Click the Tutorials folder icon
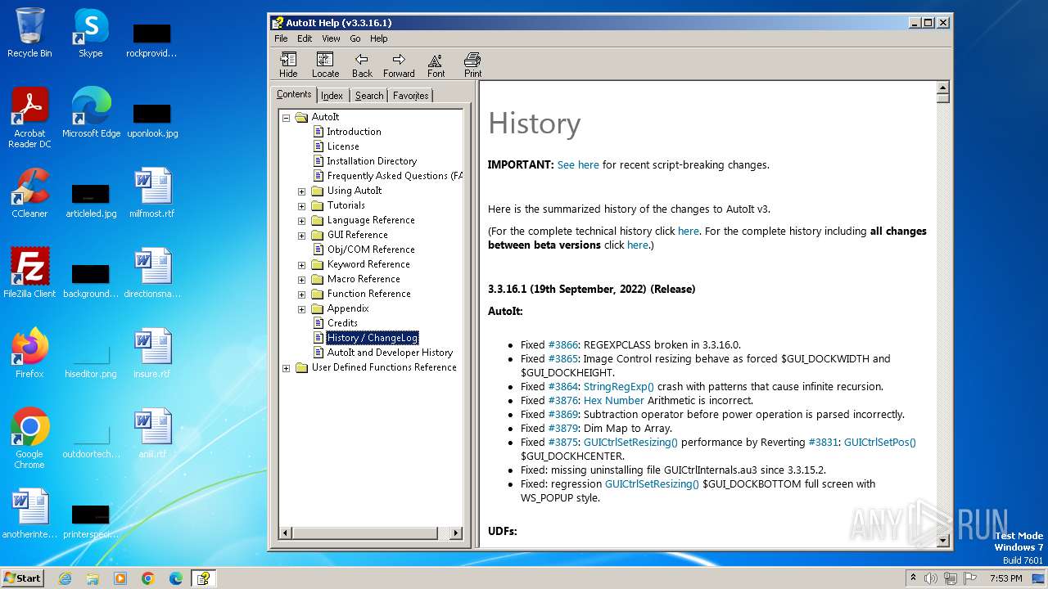The image size is (1048, 589). click(x=318, y=205)
